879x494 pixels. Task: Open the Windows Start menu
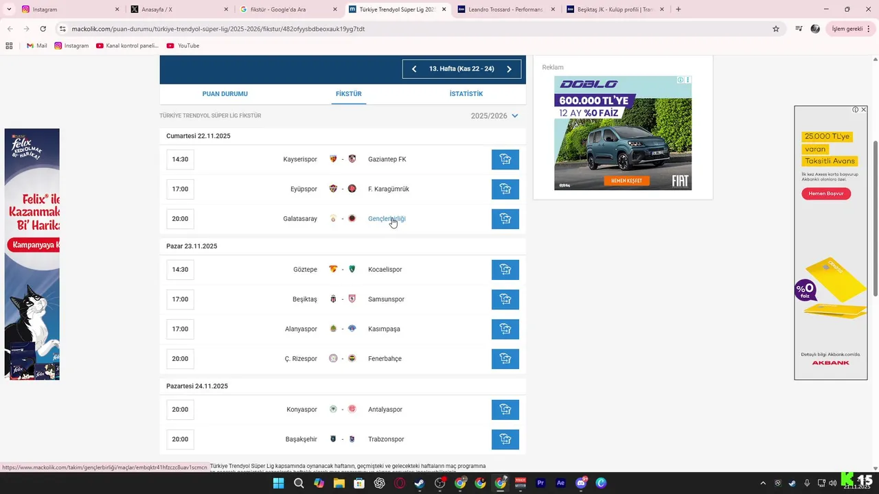pos(278,483)
